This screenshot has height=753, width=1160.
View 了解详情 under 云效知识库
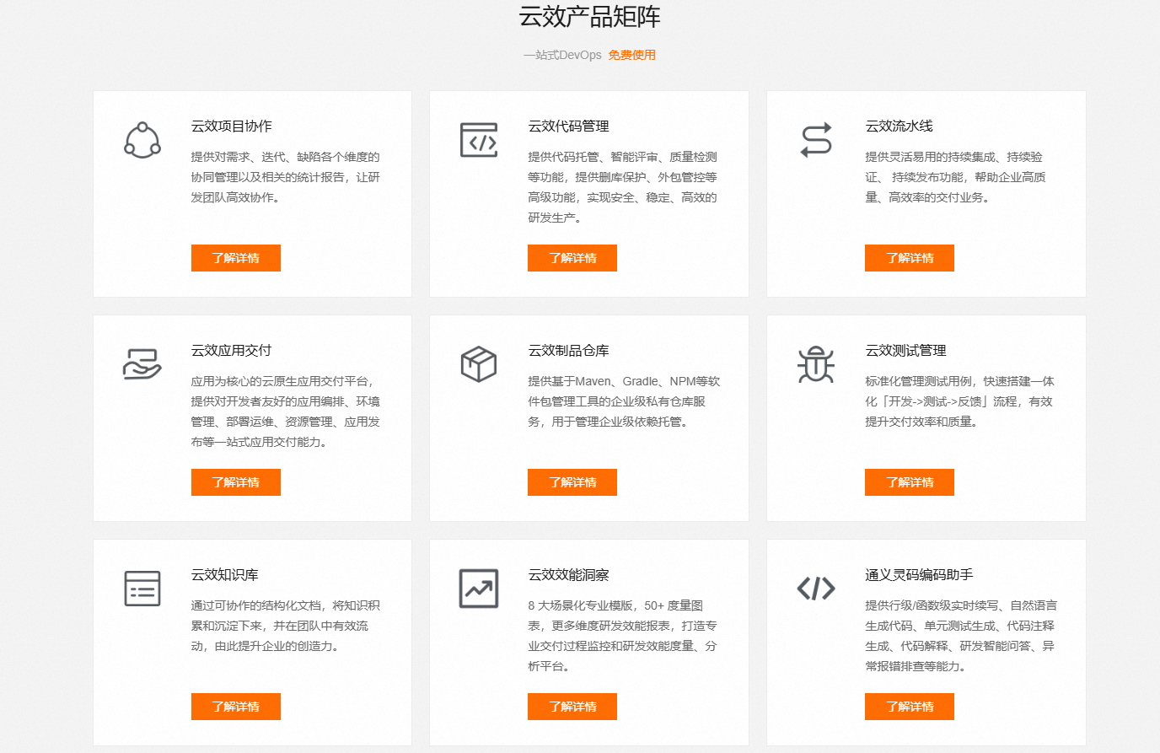pyautogui.click(x=235, y=707)
